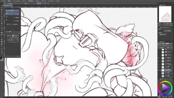This screenshot has height=98, width=174.
Task: Click the layer opacity slider
Action: click(x=167, y=43)
